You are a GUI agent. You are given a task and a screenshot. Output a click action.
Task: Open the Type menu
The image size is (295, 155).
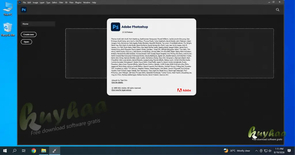click(48, 2)
